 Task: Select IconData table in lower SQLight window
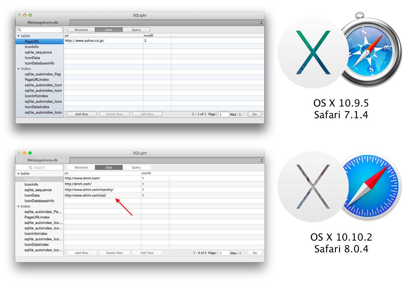pyautogui.click(x=40, y=196)
